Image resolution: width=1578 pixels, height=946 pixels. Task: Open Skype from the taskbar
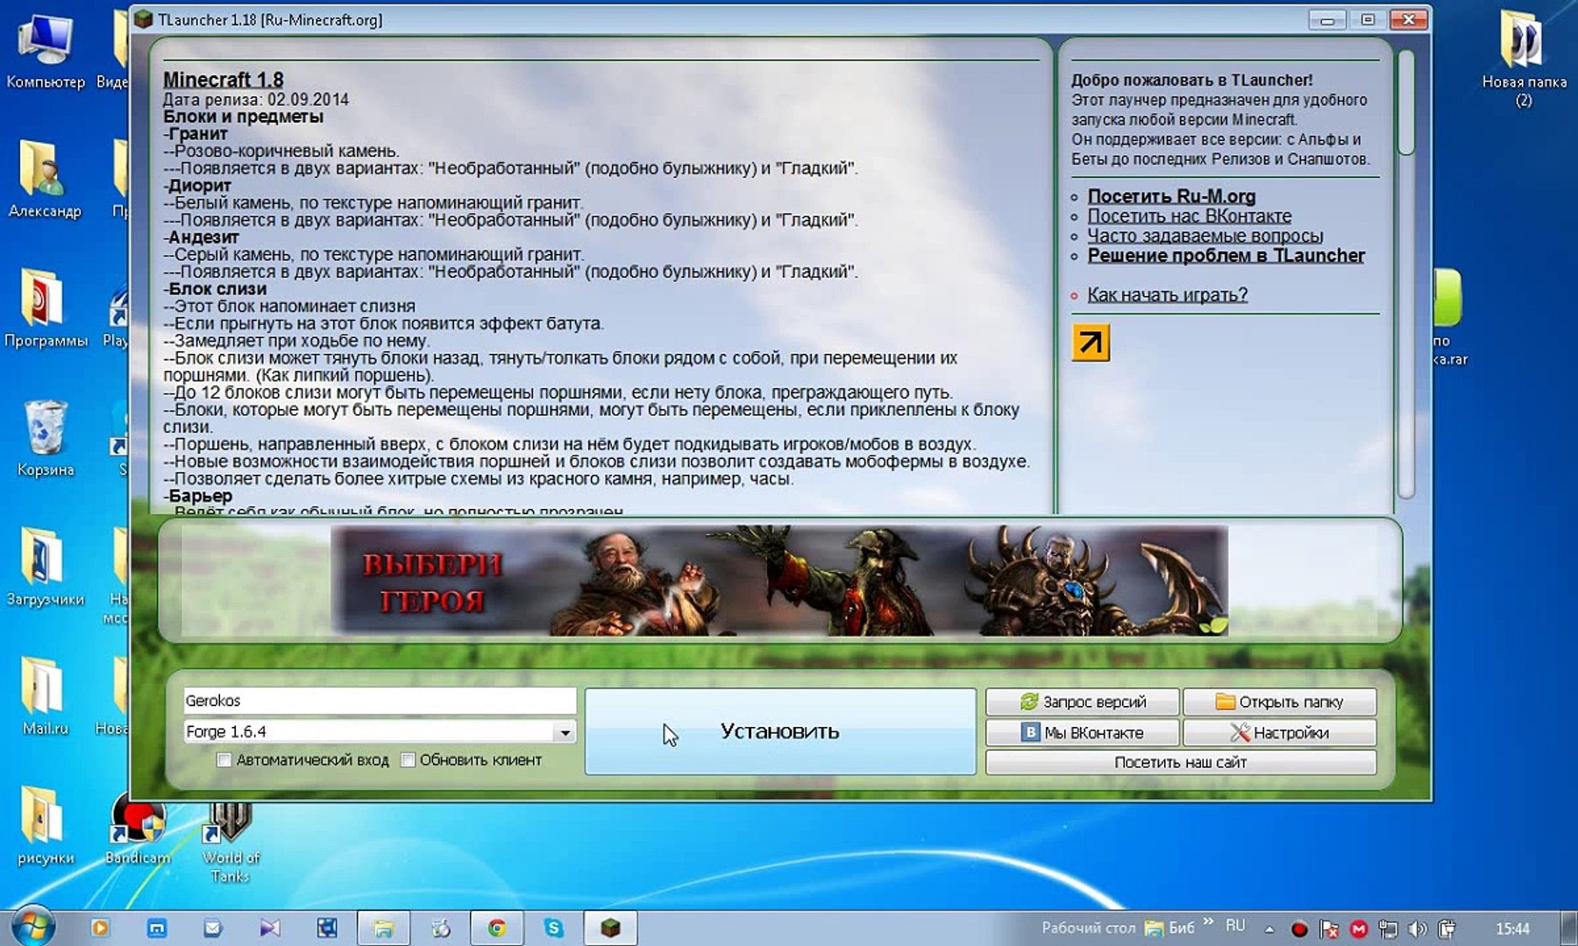point(553,928)
